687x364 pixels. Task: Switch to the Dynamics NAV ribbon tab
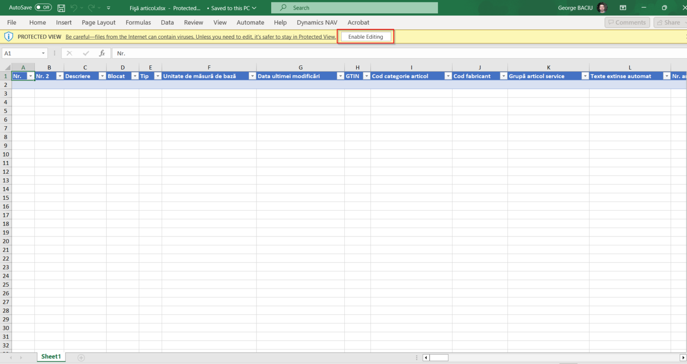316,22
